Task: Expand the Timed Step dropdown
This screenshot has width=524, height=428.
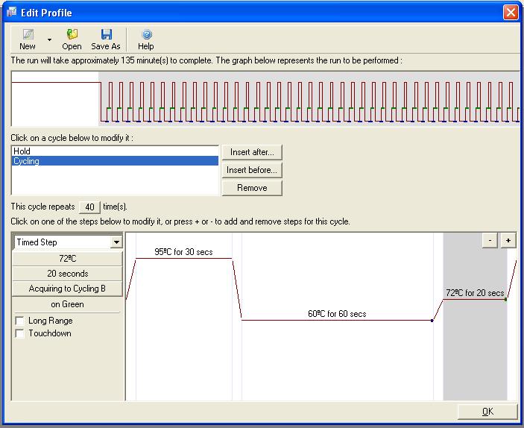Action: point(116,242)
